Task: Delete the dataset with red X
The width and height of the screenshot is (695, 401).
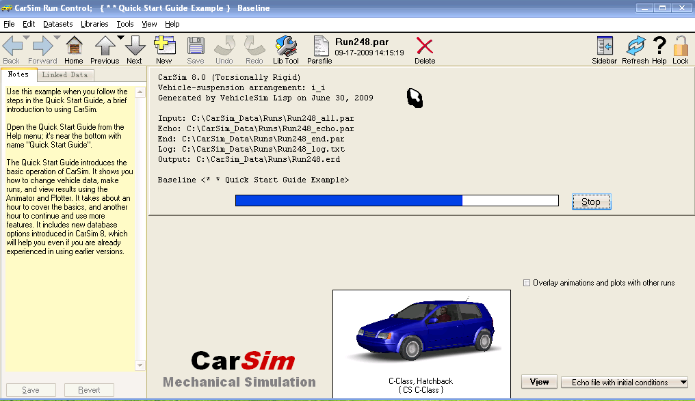Action: (x=425, y=46)
